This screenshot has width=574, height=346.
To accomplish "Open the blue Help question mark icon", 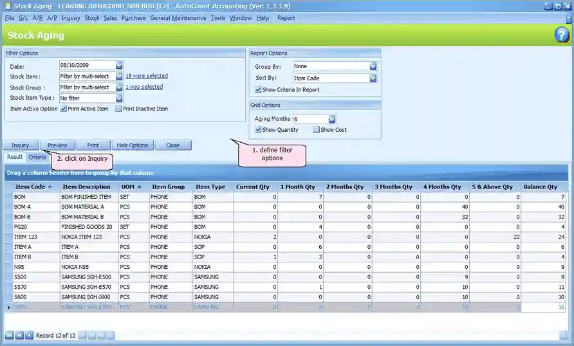I will click(561, 35).
